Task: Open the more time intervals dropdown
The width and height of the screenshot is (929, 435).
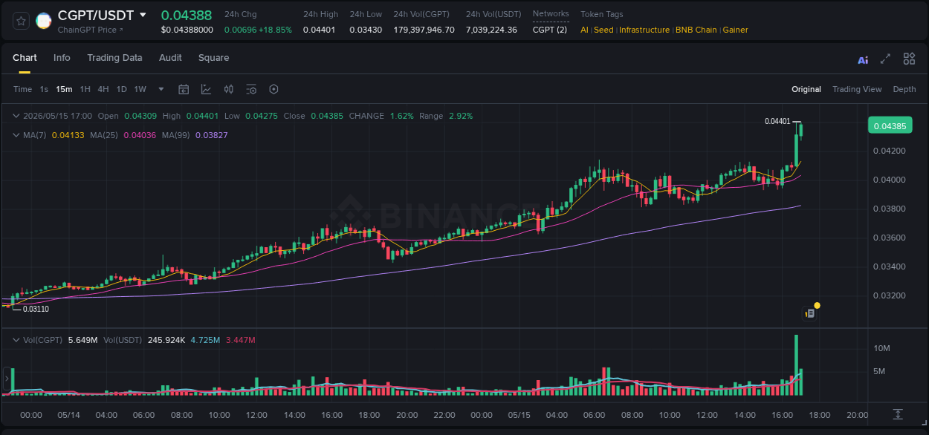Action: point(161,89)
